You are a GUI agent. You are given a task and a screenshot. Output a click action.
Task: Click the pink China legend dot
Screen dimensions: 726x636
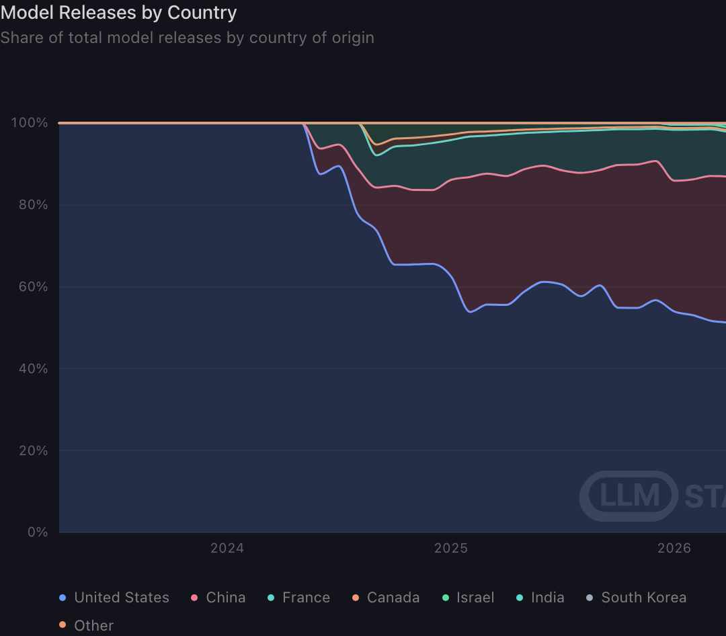[194, 598]
